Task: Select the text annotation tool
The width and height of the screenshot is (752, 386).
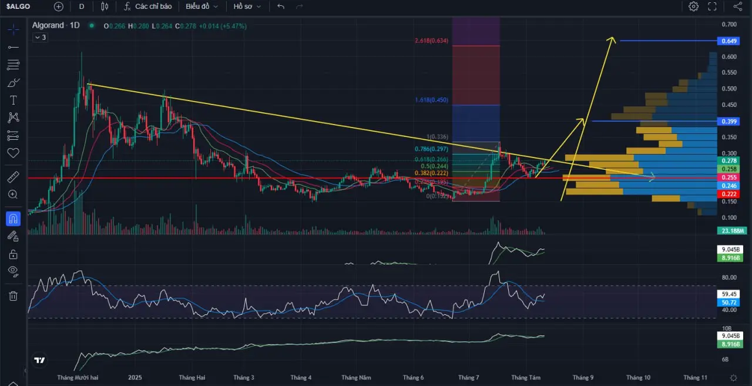Action: (13, 100)
